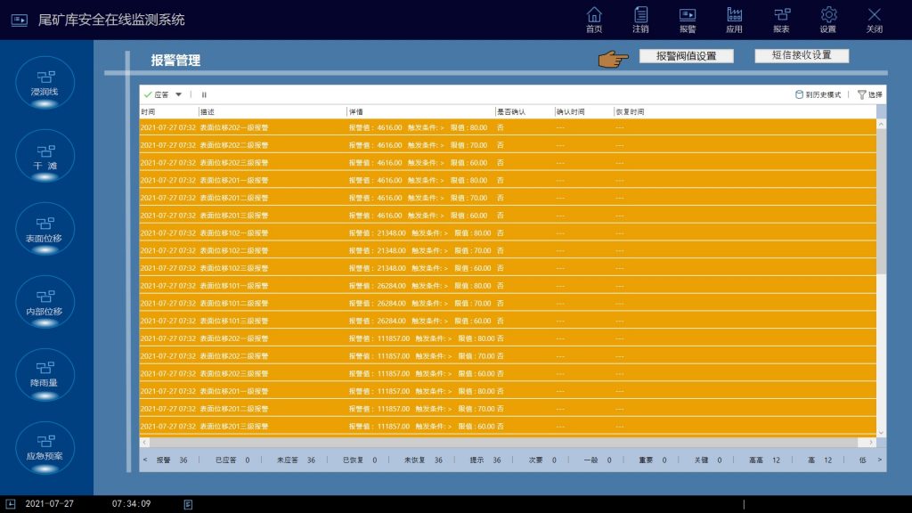Click the system logo icon beside the title
Viewport: 912px width, 513px height.
click(20, 20)
